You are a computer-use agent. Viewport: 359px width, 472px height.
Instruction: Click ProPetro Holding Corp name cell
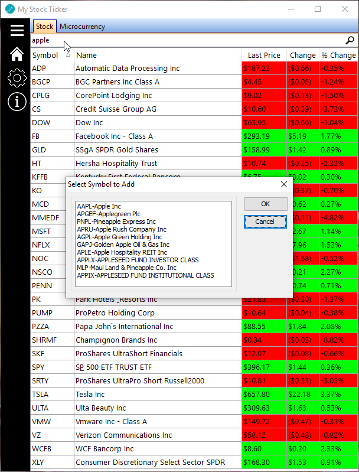(x=158, y=313)
